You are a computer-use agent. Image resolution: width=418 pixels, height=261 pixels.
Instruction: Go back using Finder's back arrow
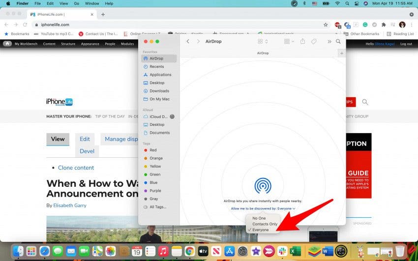click(188, 42)
